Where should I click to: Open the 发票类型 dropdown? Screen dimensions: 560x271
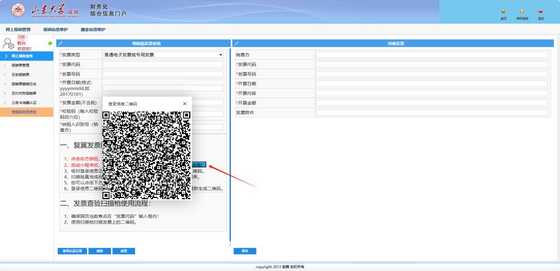tap(163, 55)
